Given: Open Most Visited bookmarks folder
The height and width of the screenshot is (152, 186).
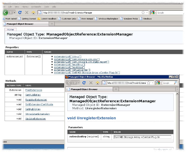Looking at the screenshot, I should coord(10,19).
